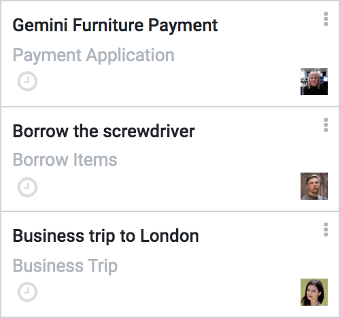Click blonde woman avatar on Gemini Furniture card
This screenshot has height=318, width=340.
click(x=314, y=82)
